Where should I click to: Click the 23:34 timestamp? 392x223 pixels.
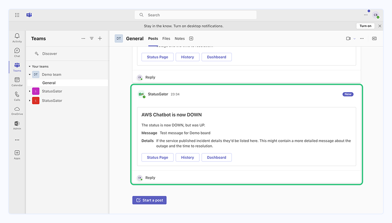tap(175, 94)
